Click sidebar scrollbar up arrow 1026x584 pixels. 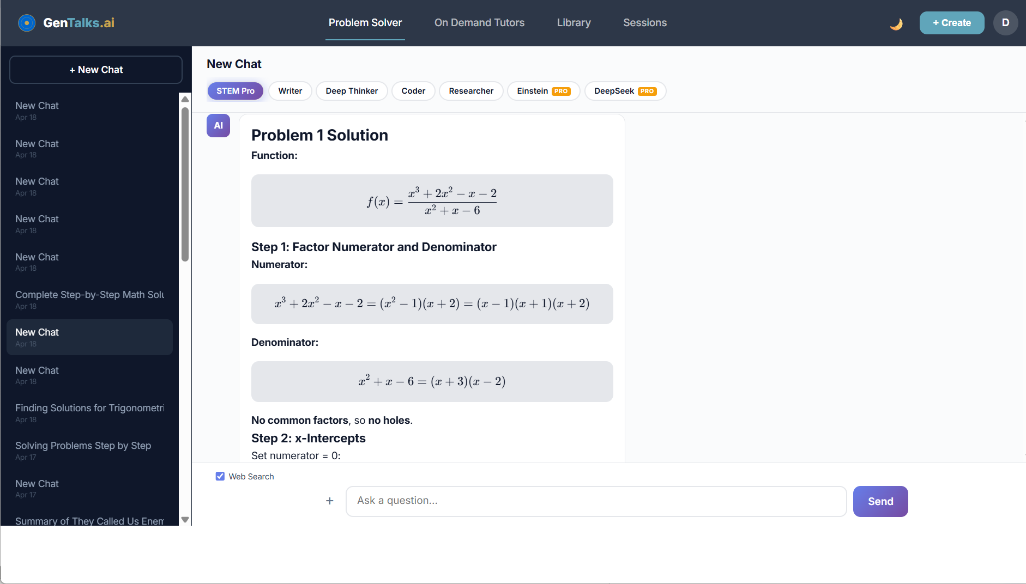[x=185, y=99]
